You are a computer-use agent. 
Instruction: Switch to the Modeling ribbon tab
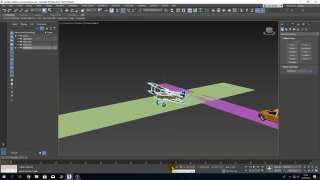coord(9,15)
